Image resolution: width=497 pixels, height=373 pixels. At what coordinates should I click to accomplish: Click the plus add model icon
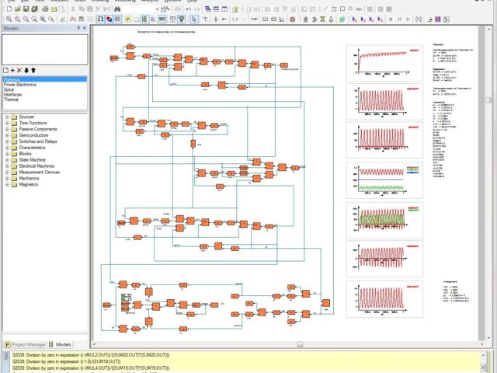[12, 70]
